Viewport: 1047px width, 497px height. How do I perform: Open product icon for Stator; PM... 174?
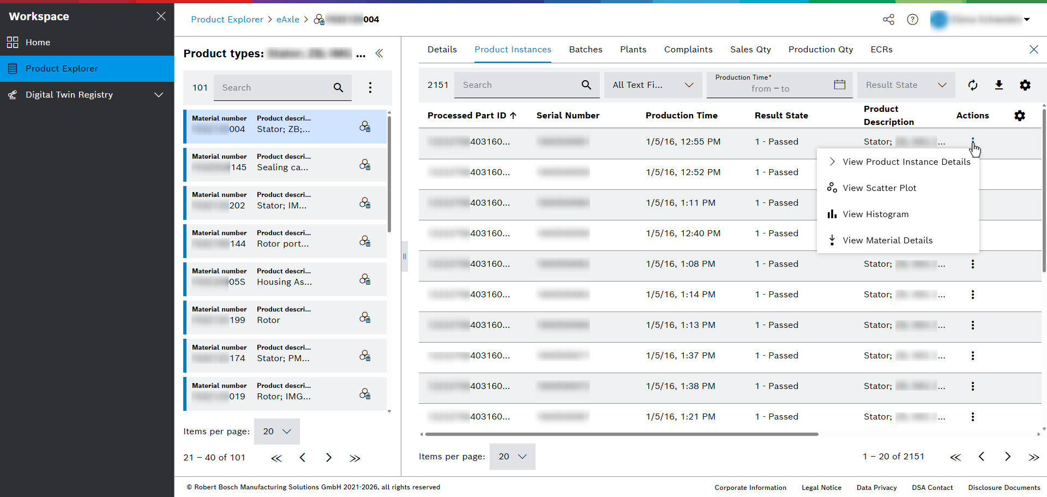click(x=365, y=356)
